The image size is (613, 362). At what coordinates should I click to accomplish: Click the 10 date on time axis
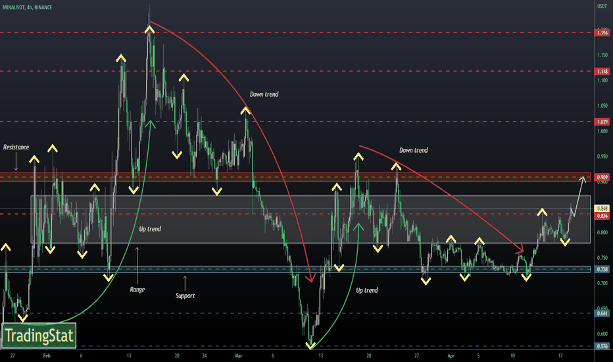[512, 355]
